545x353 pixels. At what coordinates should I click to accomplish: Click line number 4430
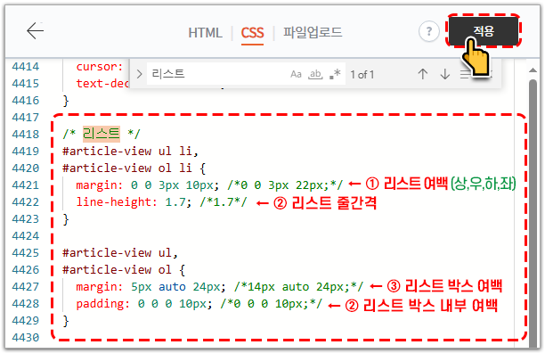point(26,338)
